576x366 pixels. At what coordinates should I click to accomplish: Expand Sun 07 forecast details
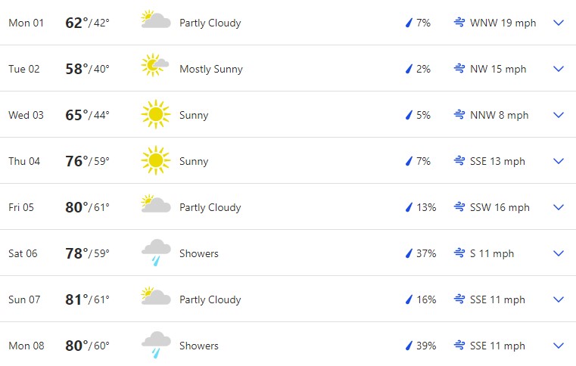point(559,299)
